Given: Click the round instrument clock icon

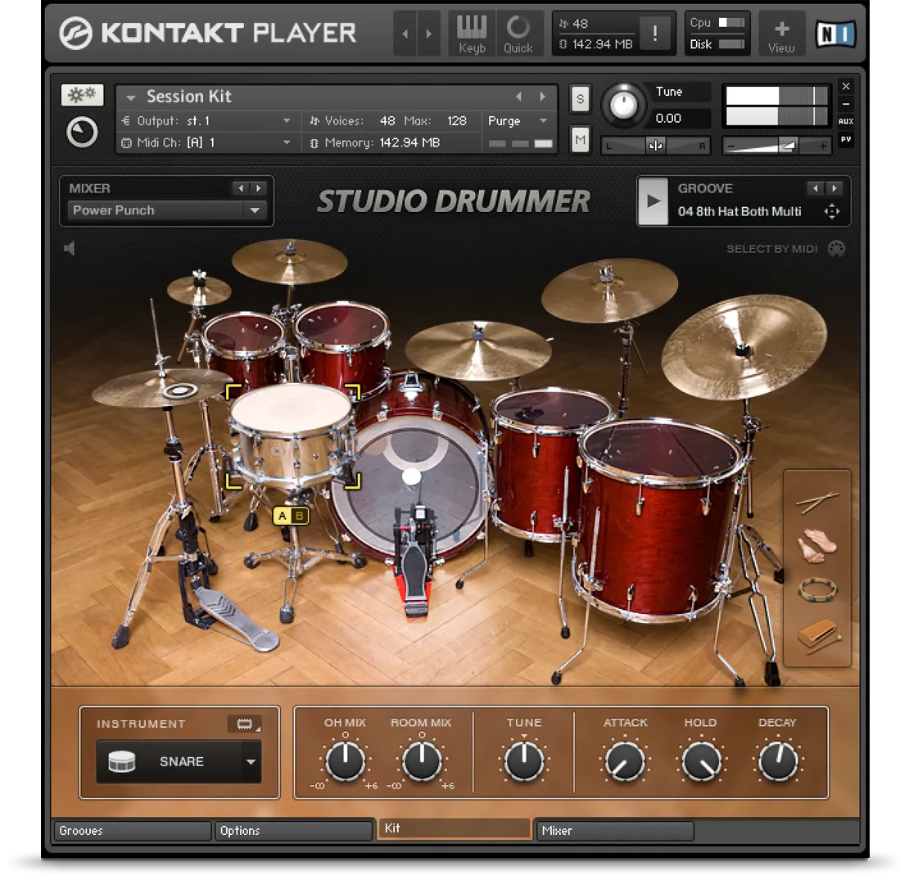Looking at the screenshot, I should (82, 132).
